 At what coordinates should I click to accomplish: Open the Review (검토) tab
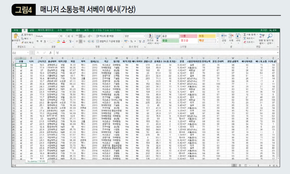(x=78, y=30)
